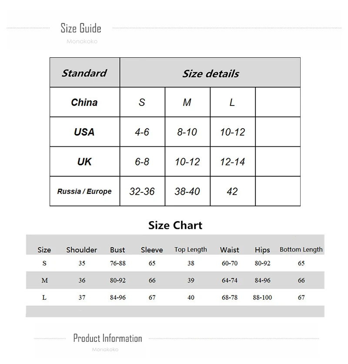Click the China row label
Screen dimensions: 348x364
pyautogui.click(x=85, y=102)
